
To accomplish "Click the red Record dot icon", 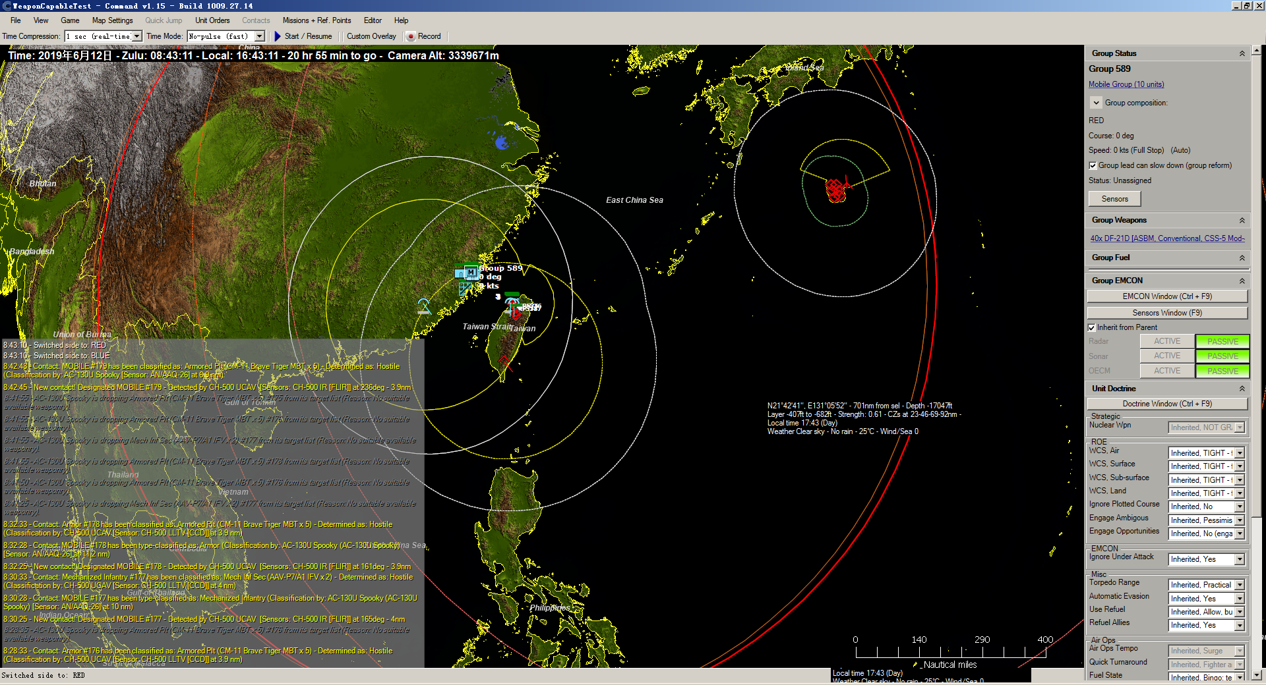I will click(410, 36).
